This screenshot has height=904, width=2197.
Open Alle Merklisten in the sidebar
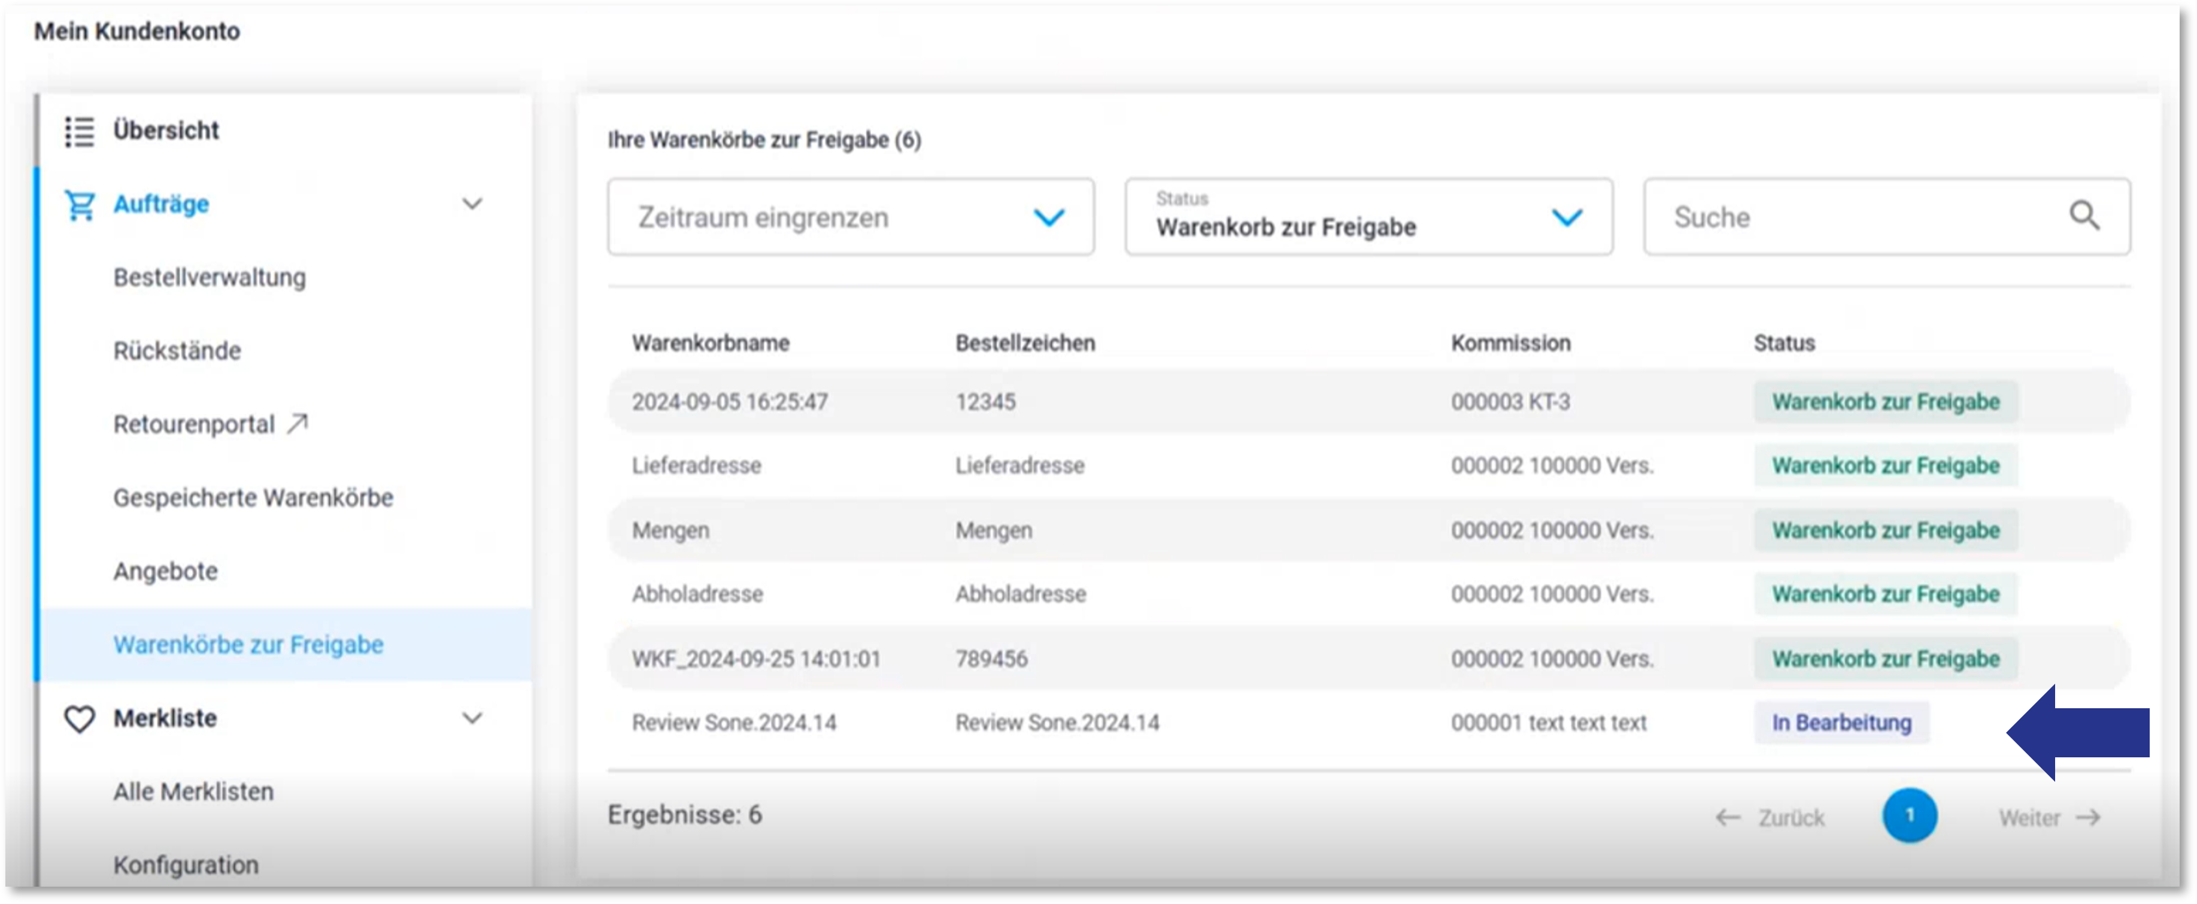193,792
